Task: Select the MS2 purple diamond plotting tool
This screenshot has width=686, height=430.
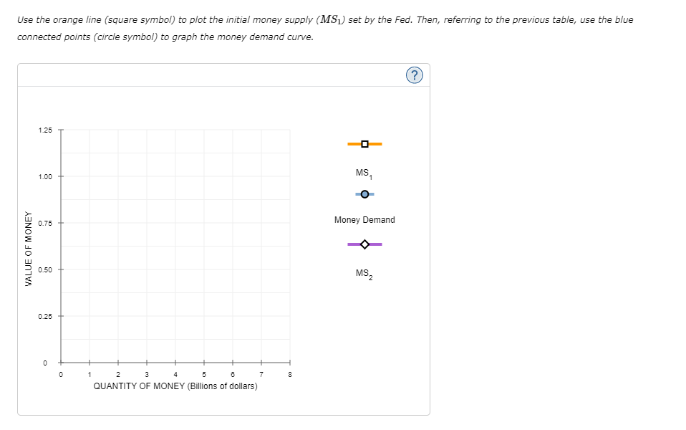Action: tap(365, 244)
